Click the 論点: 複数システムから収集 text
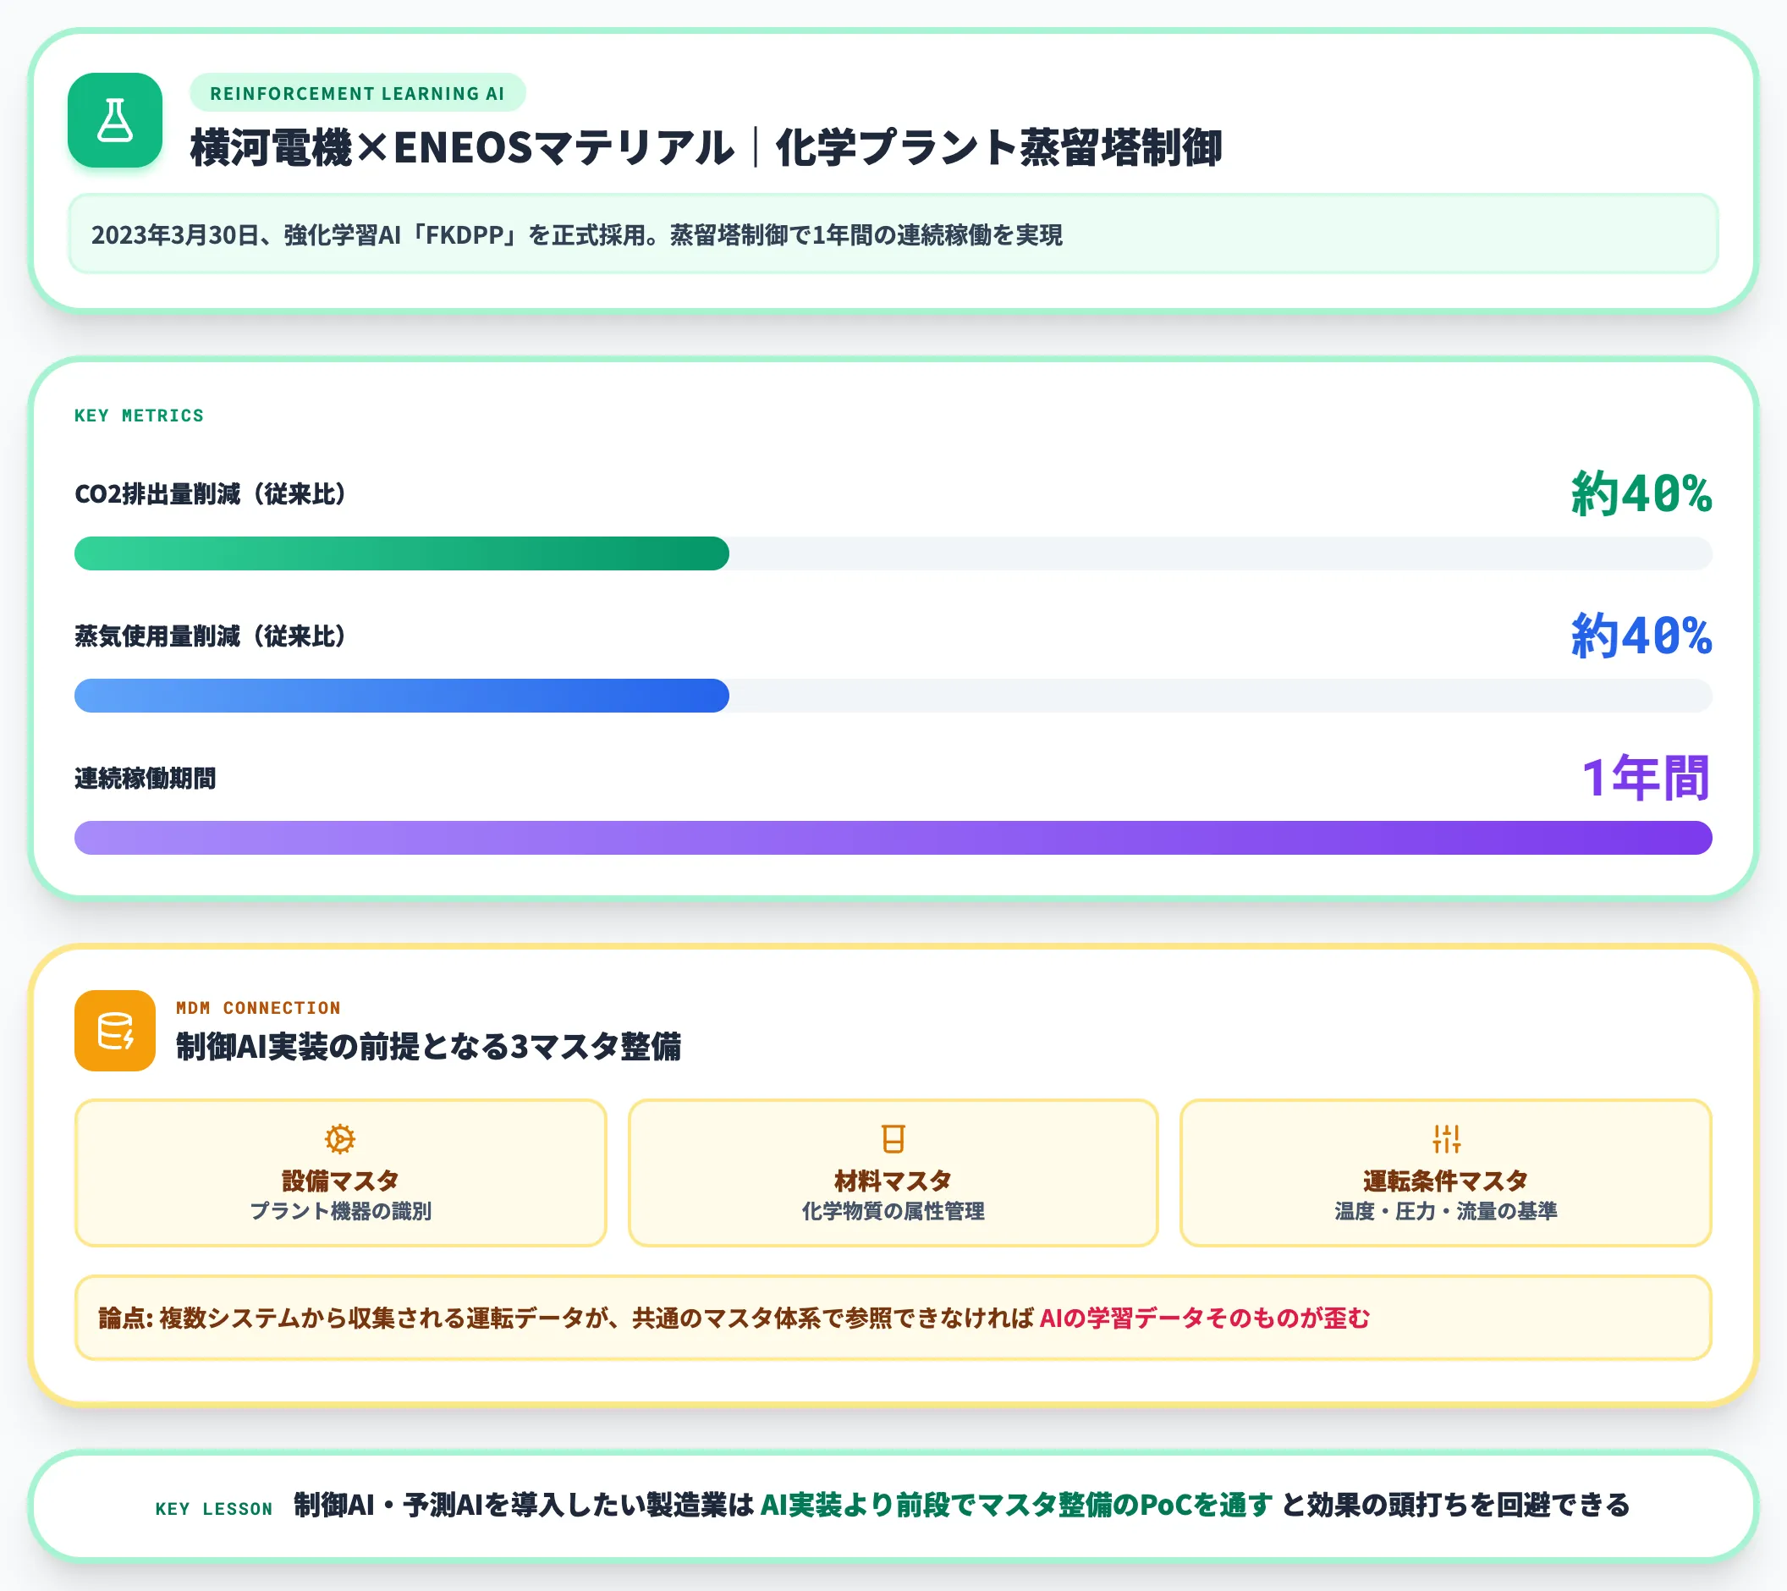Viewport: 1787px width, 1591px height. (x=566, y=1318)
